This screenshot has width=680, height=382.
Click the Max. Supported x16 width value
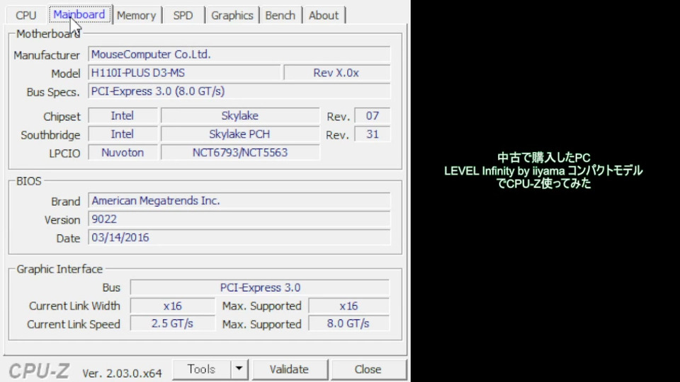(x=348, y=306)
